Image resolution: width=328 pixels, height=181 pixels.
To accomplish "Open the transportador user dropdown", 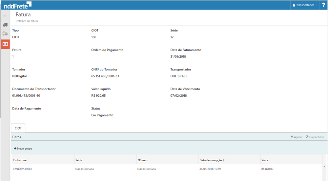I will click(x=305, y=5).
